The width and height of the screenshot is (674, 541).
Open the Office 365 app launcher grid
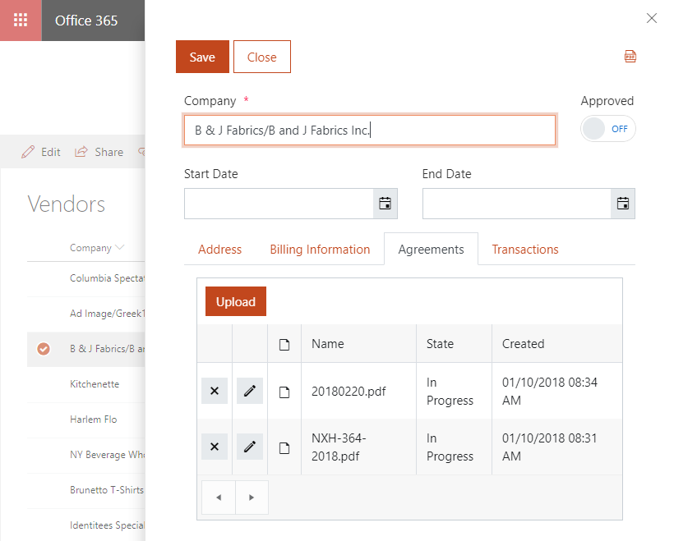pyautogui.click(x=21, y=21)
